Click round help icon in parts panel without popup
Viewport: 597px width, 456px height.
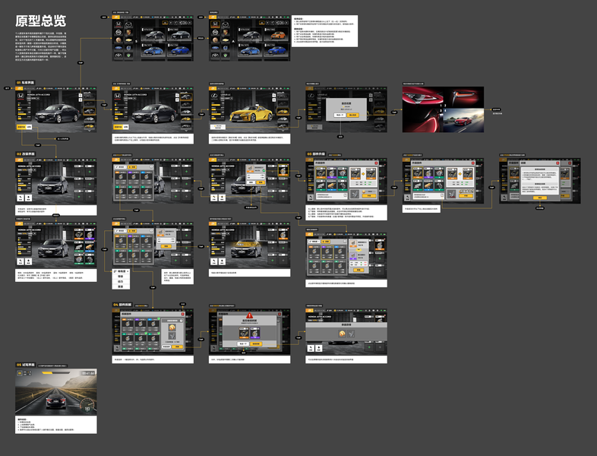coord(152,167)
